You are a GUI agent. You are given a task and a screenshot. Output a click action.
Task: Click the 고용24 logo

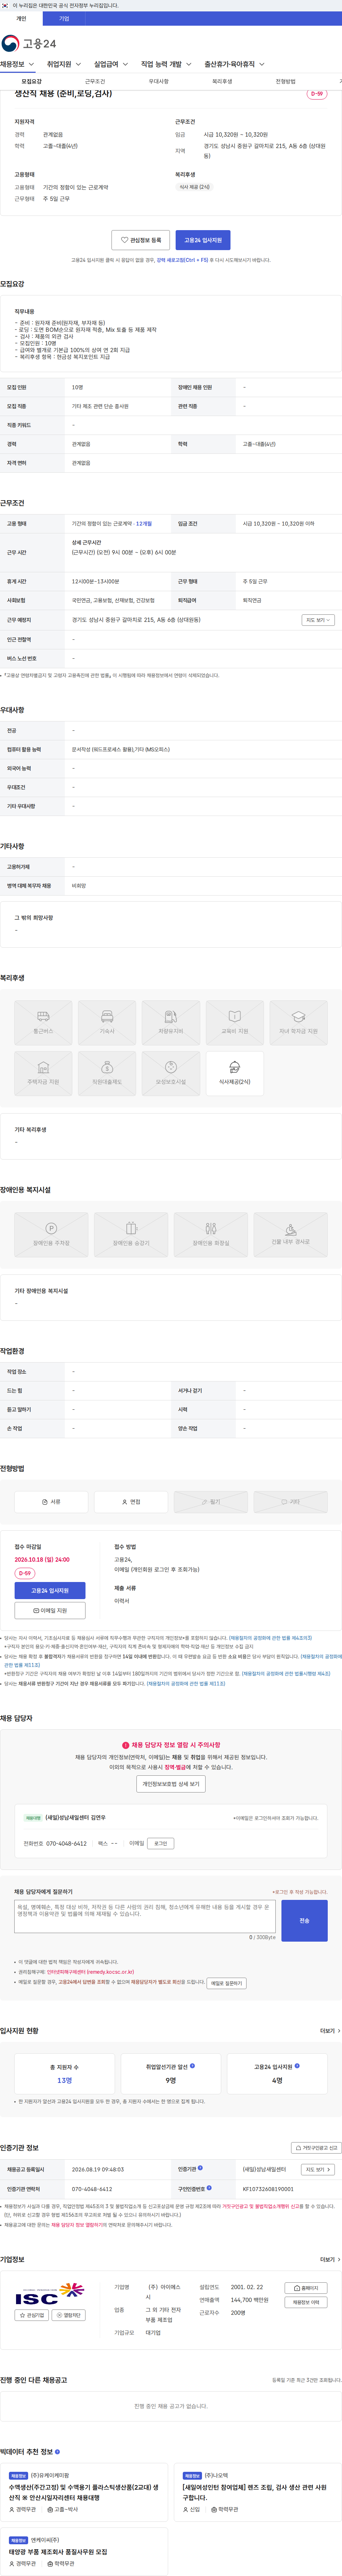point(29,43)
